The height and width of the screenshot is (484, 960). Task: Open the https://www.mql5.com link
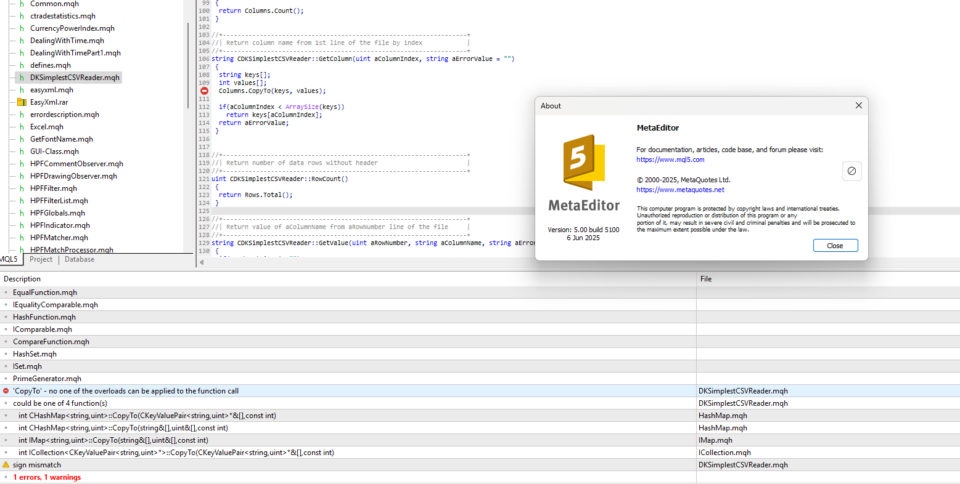[x=670, y=159]
